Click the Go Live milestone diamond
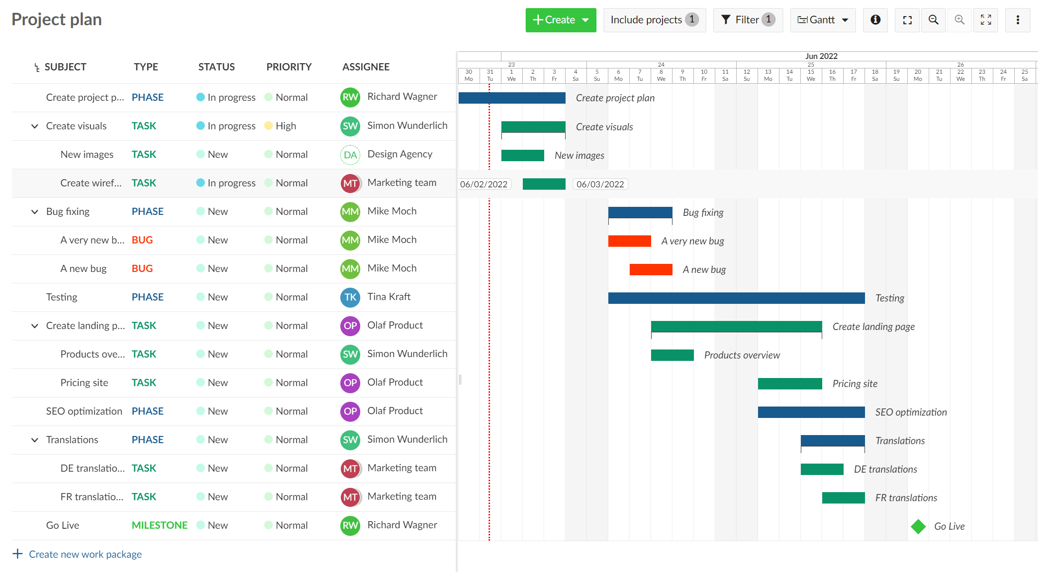 click(918, 526)
